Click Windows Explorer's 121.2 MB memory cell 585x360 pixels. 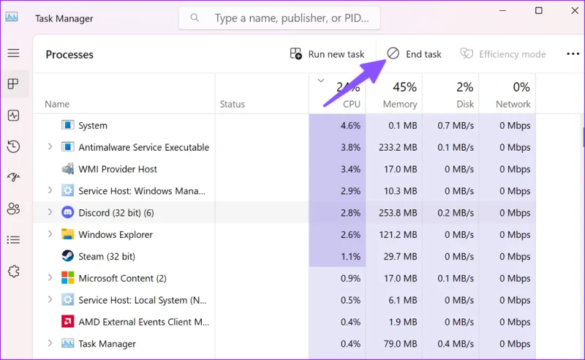394,234
